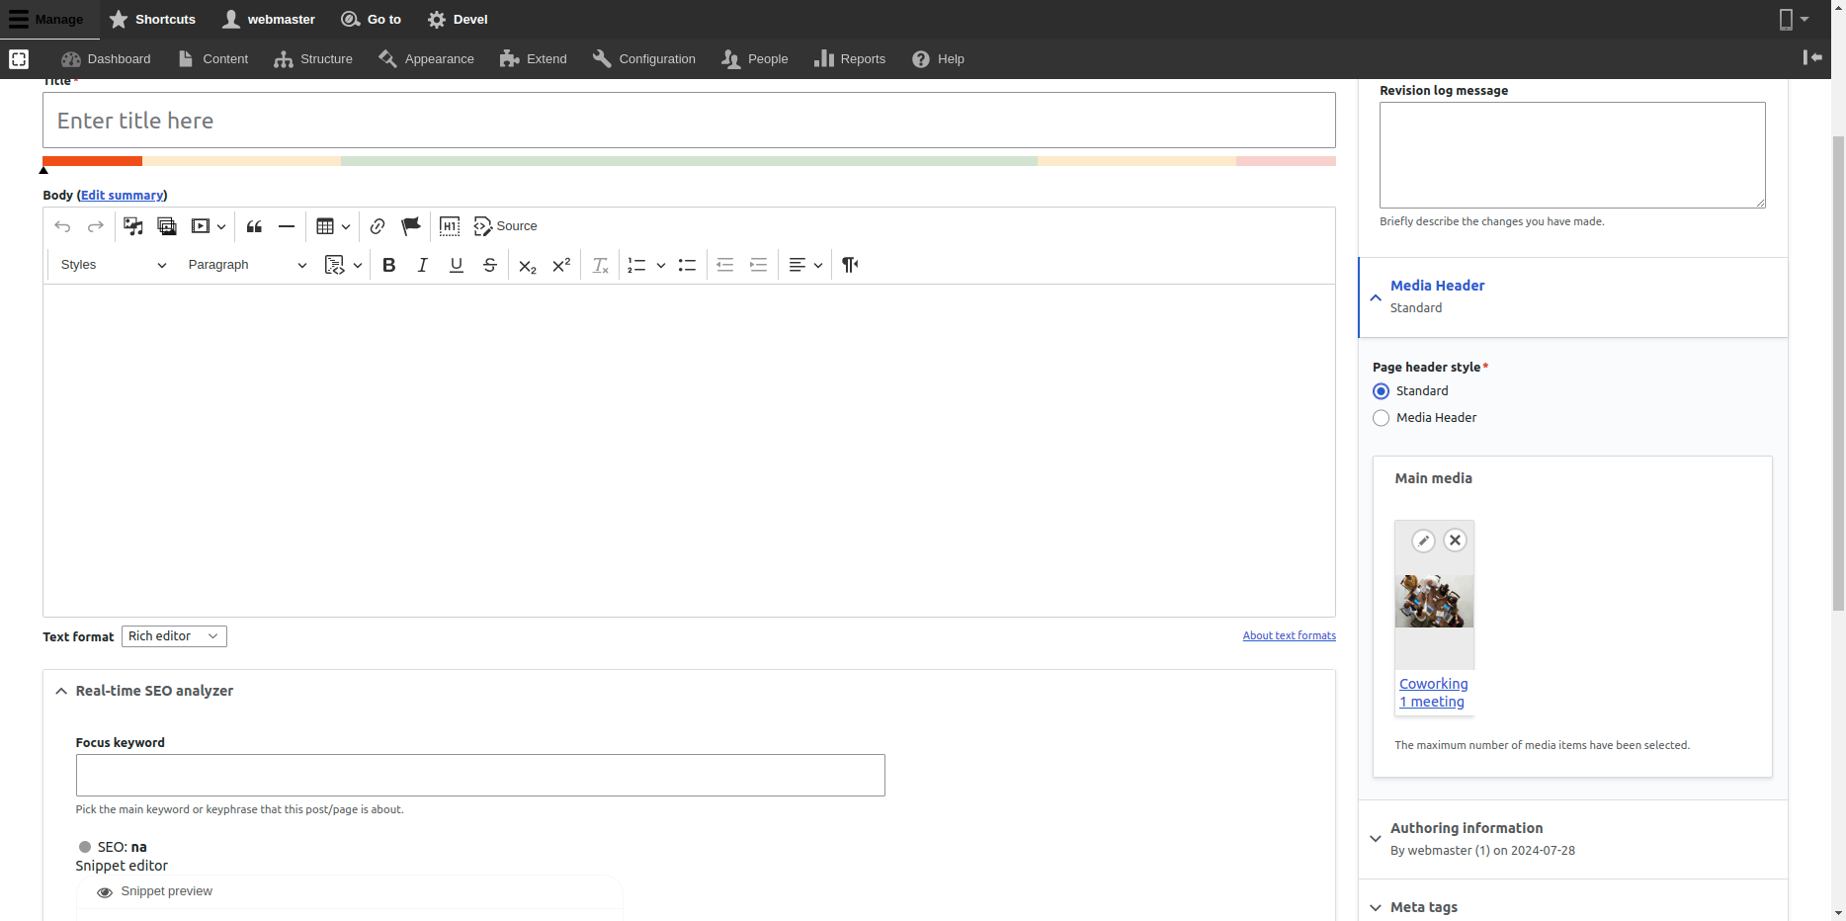Click the Focus keyword input field

pos(480,776)
